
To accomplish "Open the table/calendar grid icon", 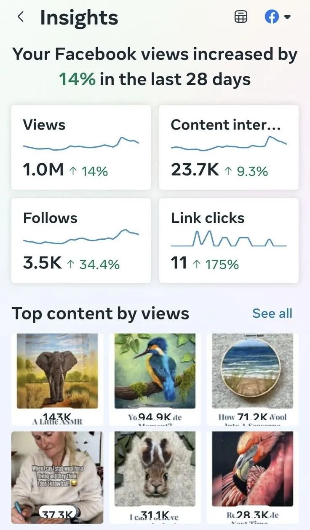I will point(241,17).
